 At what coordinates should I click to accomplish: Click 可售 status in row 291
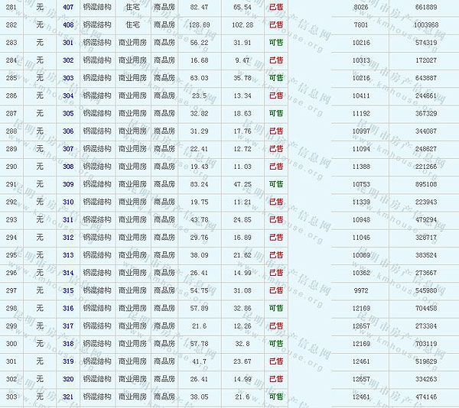click(275, 184)
